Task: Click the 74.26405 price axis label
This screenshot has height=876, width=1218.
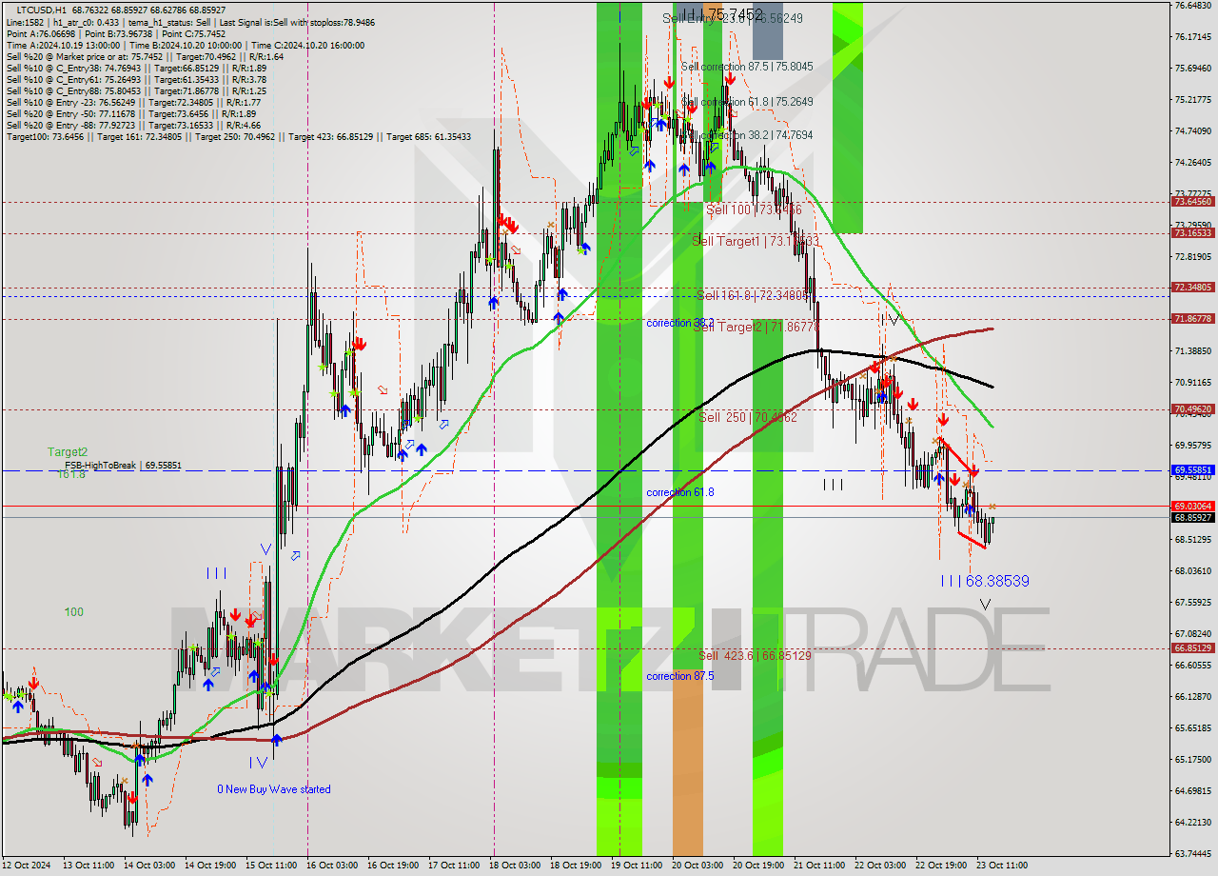Action: coord(1192,163)
